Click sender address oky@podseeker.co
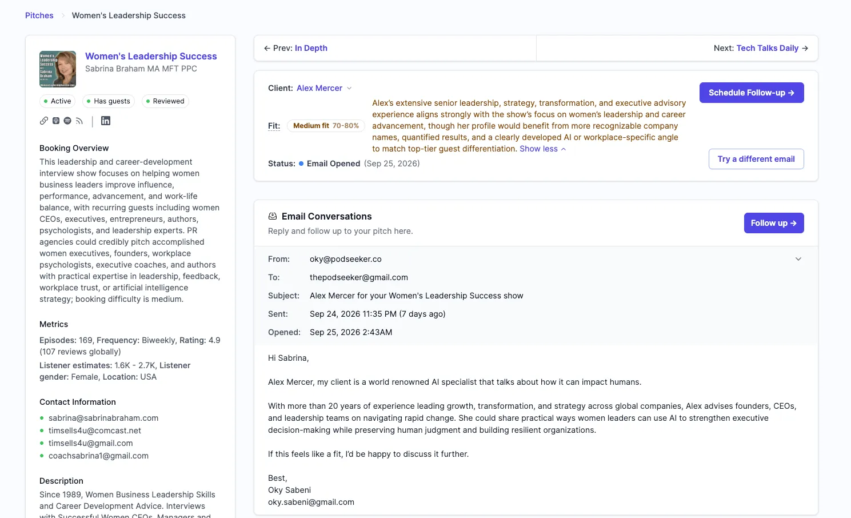 pos(346,259)
